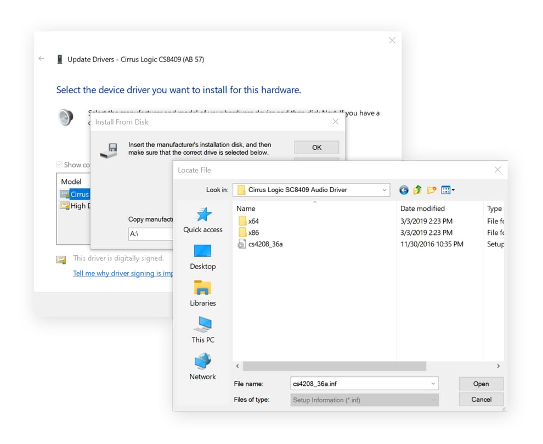Viewport: 543px width, 444px height.
Task: Sort files by the Date modified column
Action: (x=422, y=209)
